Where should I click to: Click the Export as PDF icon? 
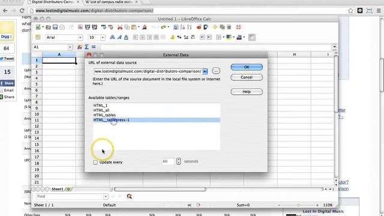tap(80, 27)
